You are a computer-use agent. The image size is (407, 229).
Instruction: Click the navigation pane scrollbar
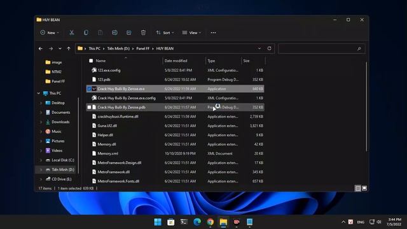[x=78, y=135]
